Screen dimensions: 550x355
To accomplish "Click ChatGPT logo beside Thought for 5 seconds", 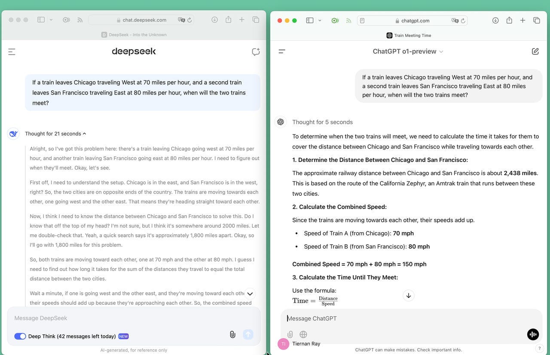I will point(281,122).
